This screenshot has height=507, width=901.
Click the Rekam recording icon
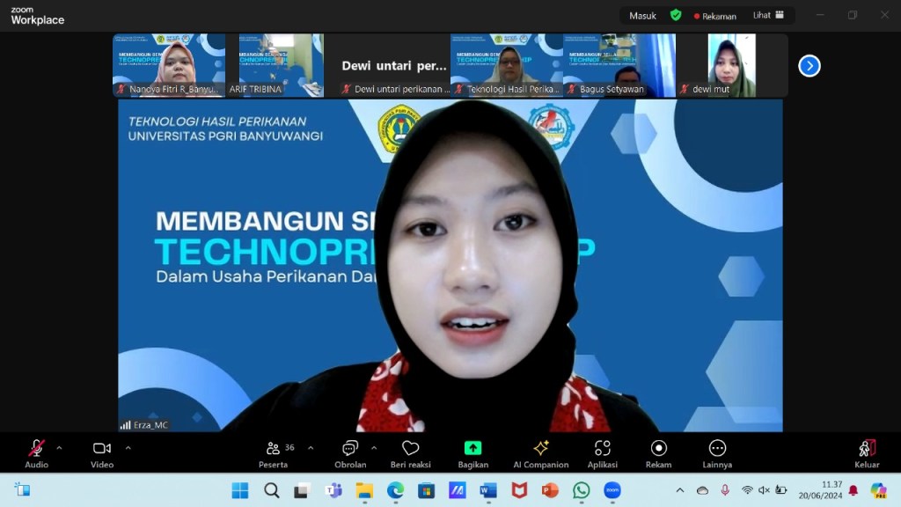click(x=658, y=449)
